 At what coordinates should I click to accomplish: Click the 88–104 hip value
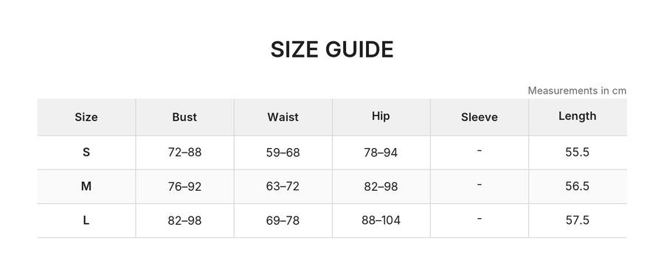click(381, 220)
